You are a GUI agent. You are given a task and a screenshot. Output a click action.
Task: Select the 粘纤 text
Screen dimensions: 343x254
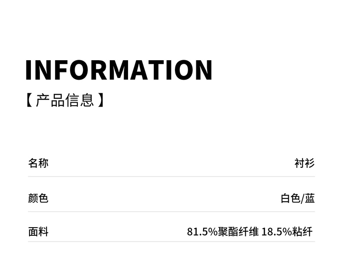click(302, 232)
